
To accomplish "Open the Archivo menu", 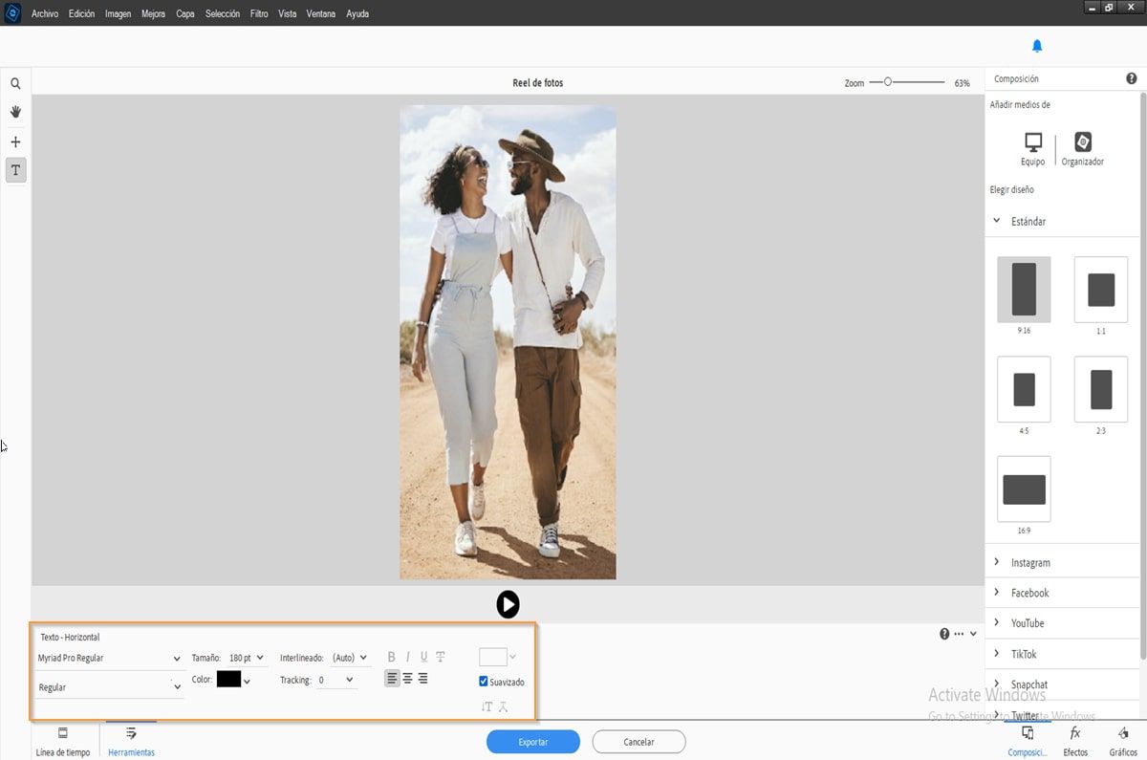I will coord(45,14).
